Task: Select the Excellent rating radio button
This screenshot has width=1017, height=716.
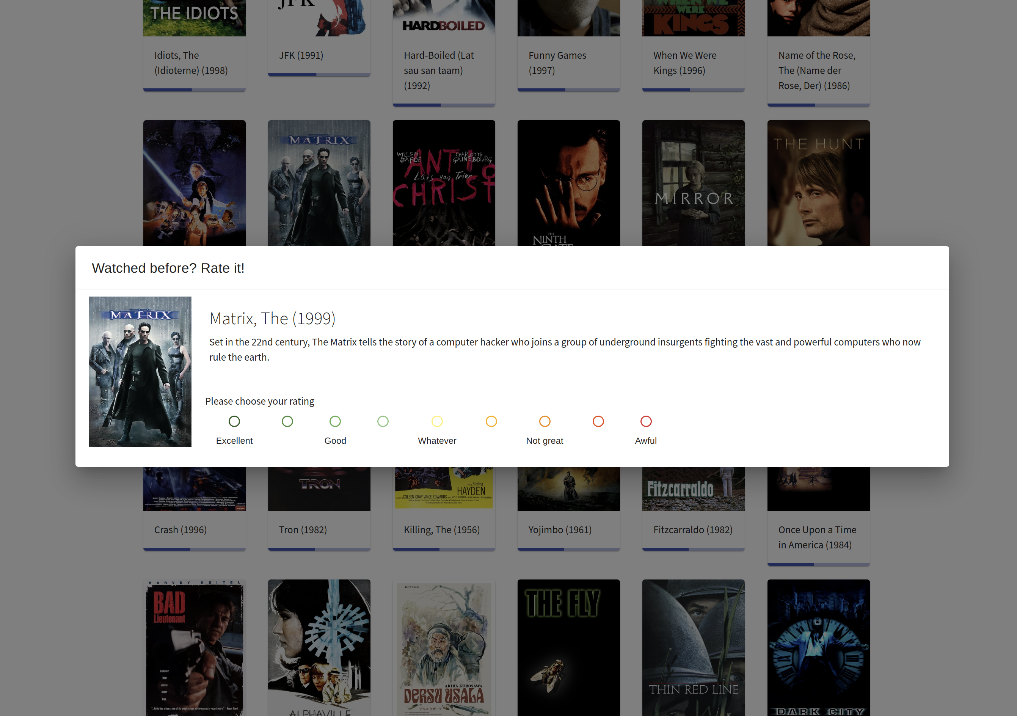Action: click(234, 421)
